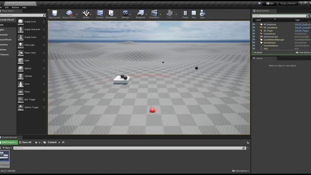The height and width of the screenshot is (175, 311).
Task: Open the Content Browser Filters dropdown
Action: coord(7,148)
